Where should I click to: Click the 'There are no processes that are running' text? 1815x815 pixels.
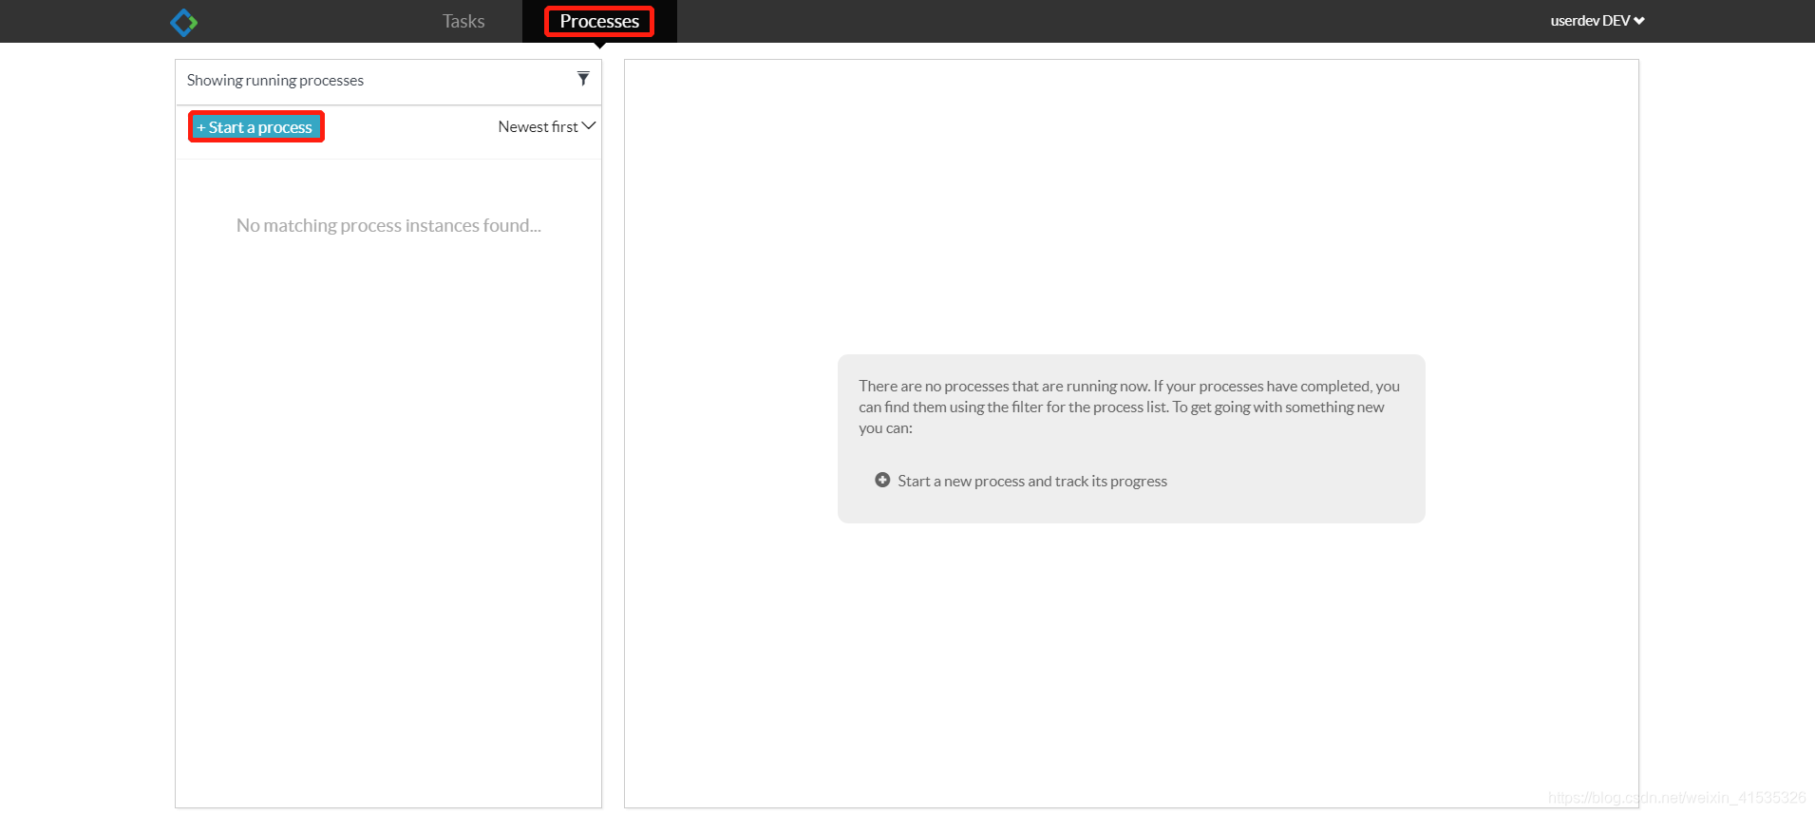1129,407
